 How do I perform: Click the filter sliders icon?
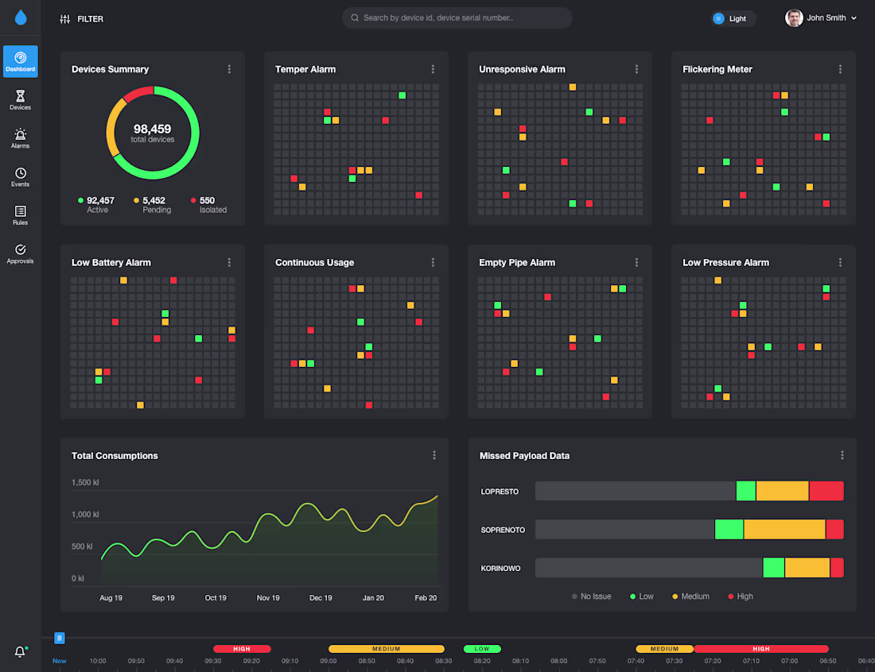tap(64, 19)
